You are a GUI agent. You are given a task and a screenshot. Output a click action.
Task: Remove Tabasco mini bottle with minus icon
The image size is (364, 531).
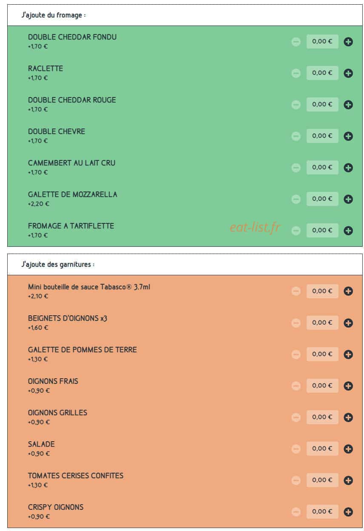(x=296, y=291)
